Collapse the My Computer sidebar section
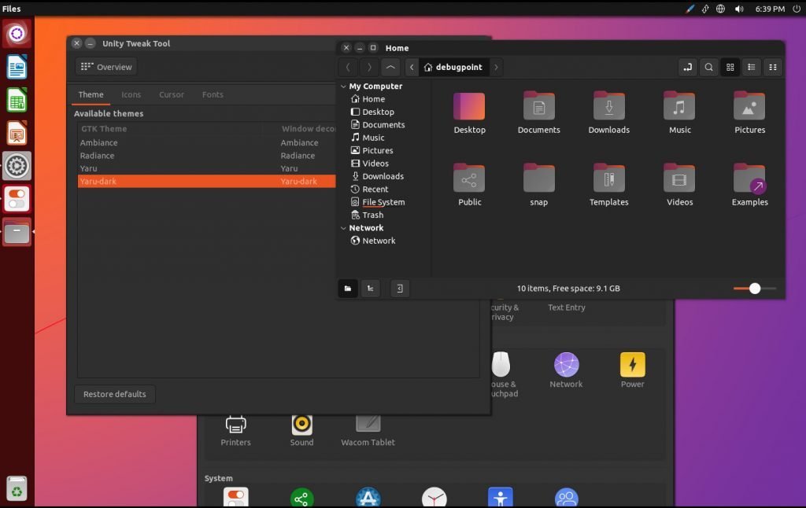 [x=343, y=87]
